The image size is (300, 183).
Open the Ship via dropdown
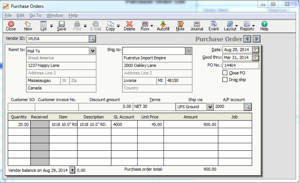210,107
